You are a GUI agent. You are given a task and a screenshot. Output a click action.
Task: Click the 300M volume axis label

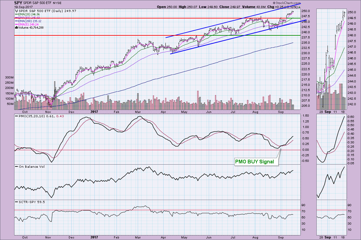9,78
